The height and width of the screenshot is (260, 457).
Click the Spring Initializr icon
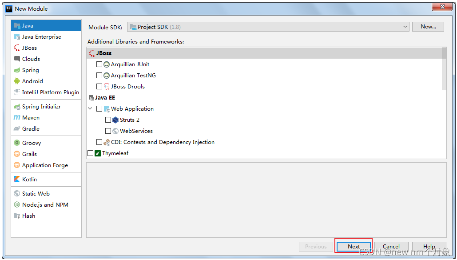tap(17, 107)
